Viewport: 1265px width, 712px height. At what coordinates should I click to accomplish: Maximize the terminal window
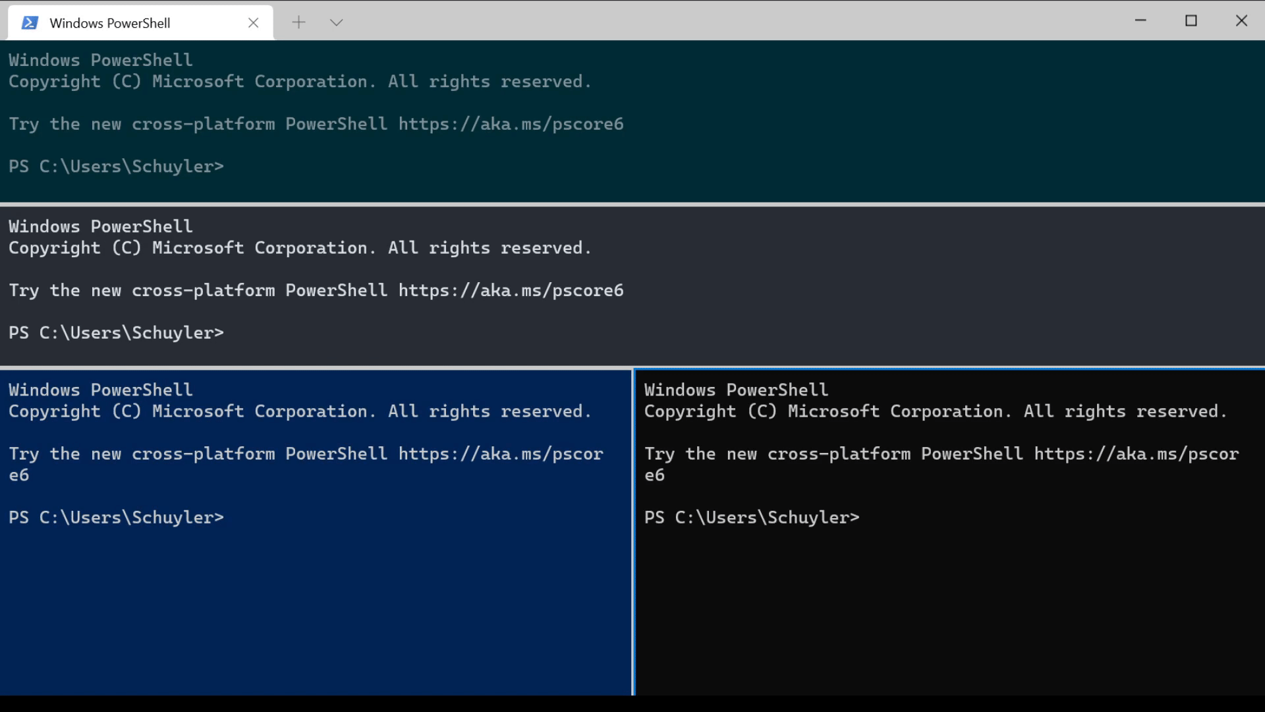(x=1191, y=20)
